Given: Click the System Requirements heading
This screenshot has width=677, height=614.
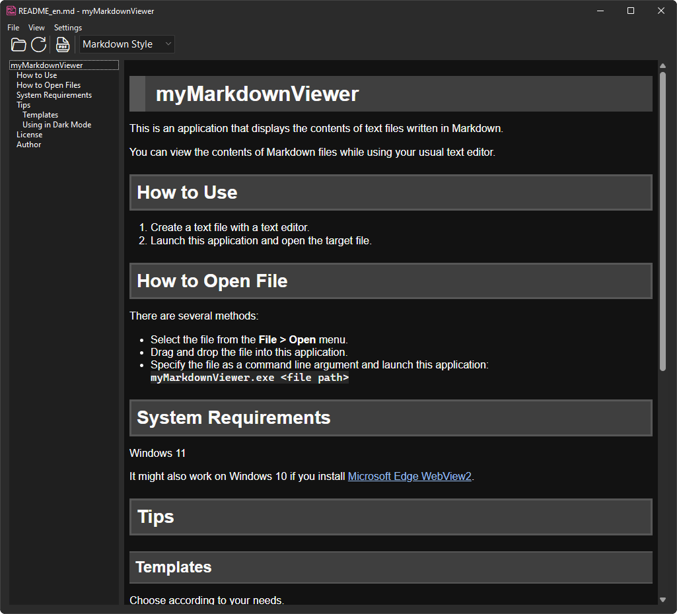Looking at the screenshot, I should (x=391, y=418).
